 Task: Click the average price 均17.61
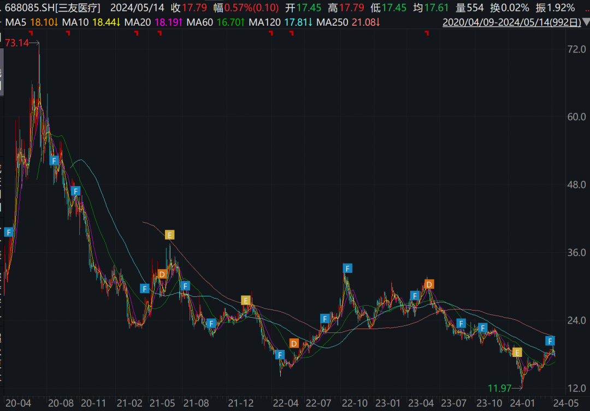[x=431, y=8]
